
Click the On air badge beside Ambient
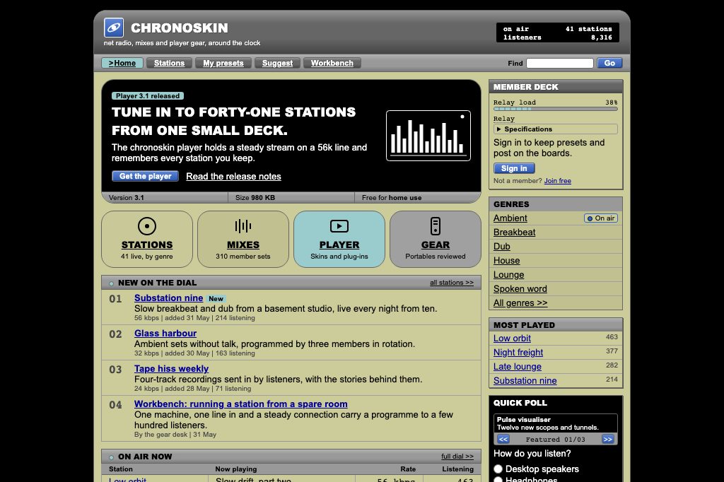pos(601,218)
